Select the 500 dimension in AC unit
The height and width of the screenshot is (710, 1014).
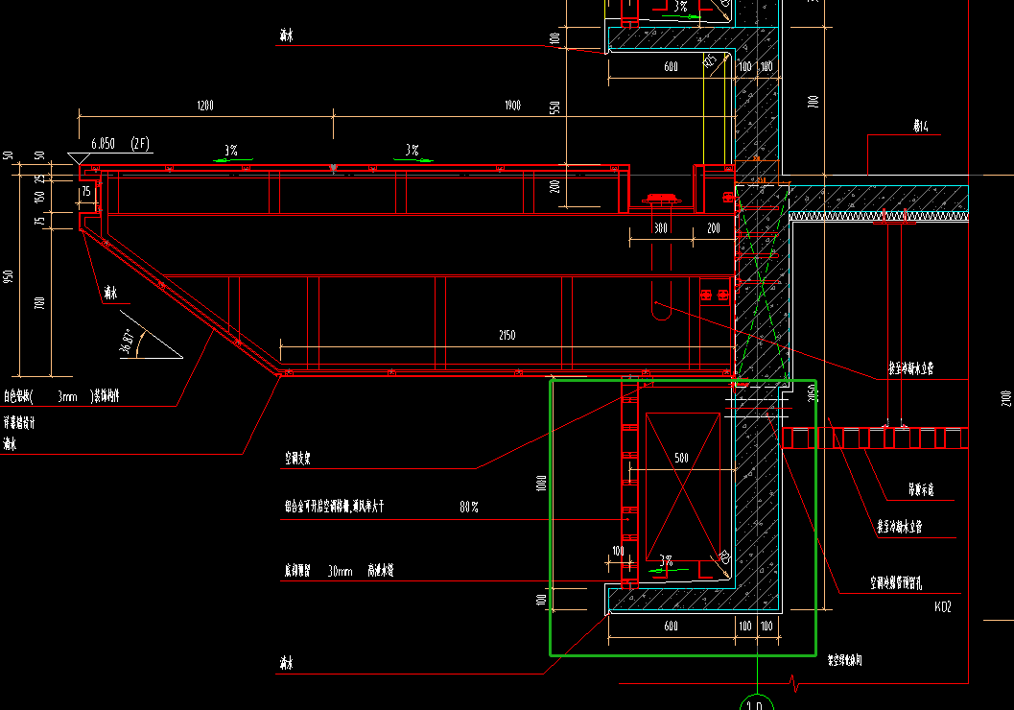pos(682,458)
